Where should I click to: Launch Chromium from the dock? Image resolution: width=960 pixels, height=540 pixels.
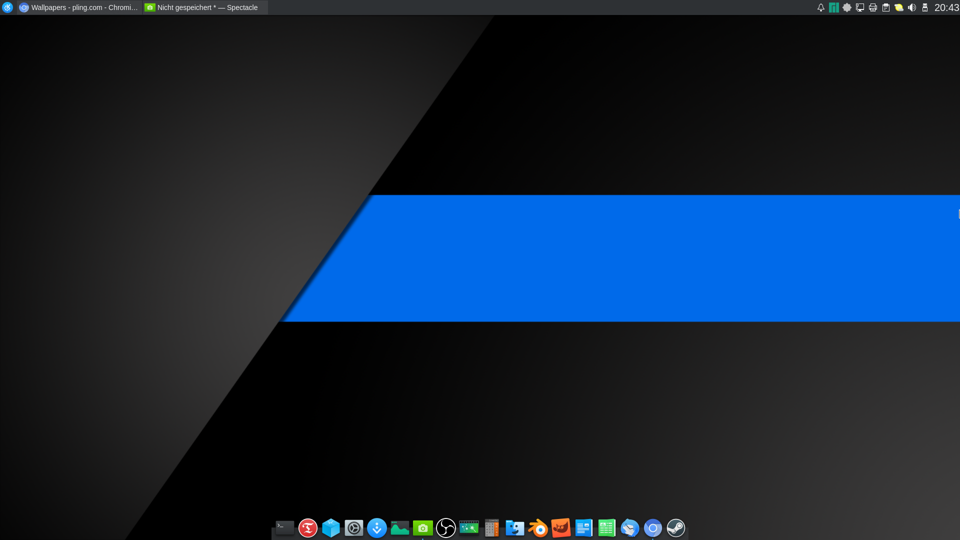tap(653, 528)
